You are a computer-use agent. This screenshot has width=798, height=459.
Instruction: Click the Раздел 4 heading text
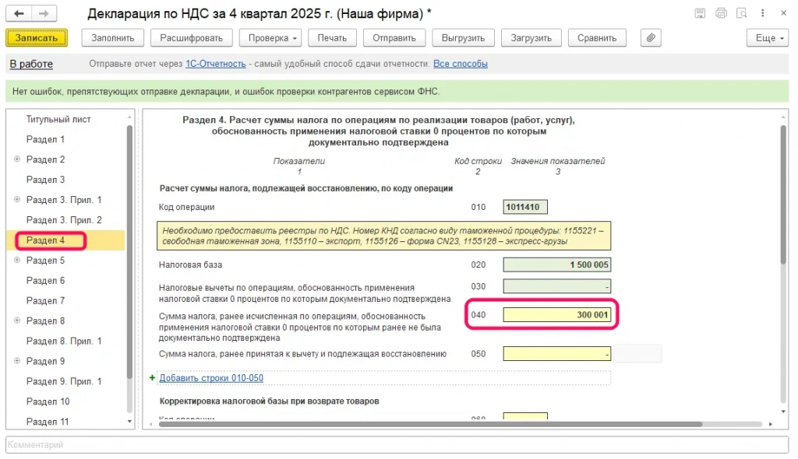[x=379, y=131]
